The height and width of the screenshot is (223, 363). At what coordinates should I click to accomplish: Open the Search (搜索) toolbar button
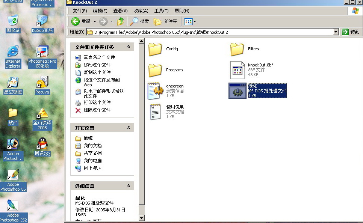click(x=139, y=21)
